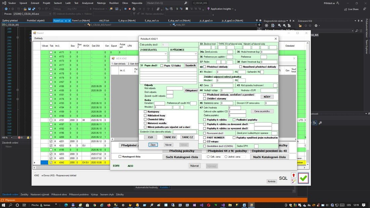Expand the Odesílatel combo box
Screen dimensions: 370x208
coord(165,54)
